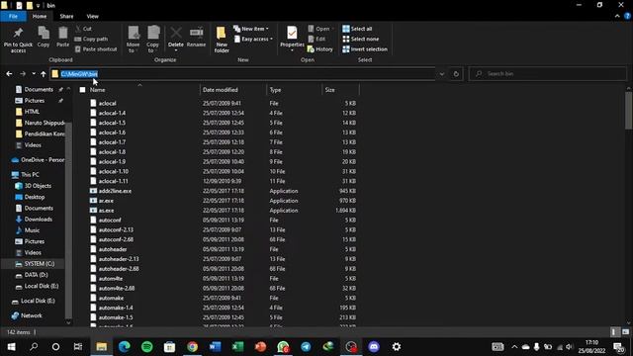
Task: Click Select all
Action: click(x=357, y=29)
